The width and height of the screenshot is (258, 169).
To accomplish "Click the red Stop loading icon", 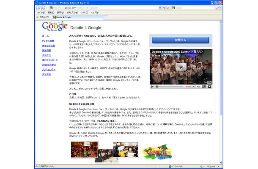I will (x=168, y=8).
